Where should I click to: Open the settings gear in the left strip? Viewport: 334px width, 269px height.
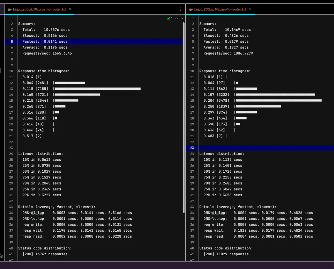click(x=1, y=256)
